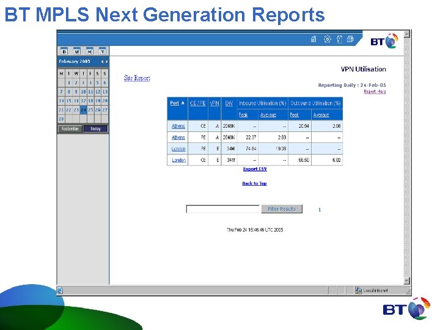Open the Report Help link

point(375,92)
